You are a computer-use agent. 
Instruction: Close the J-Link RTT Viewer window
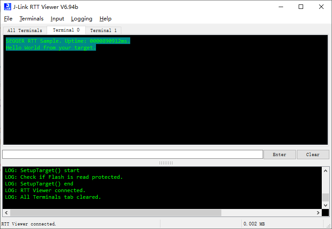(321, 7)
